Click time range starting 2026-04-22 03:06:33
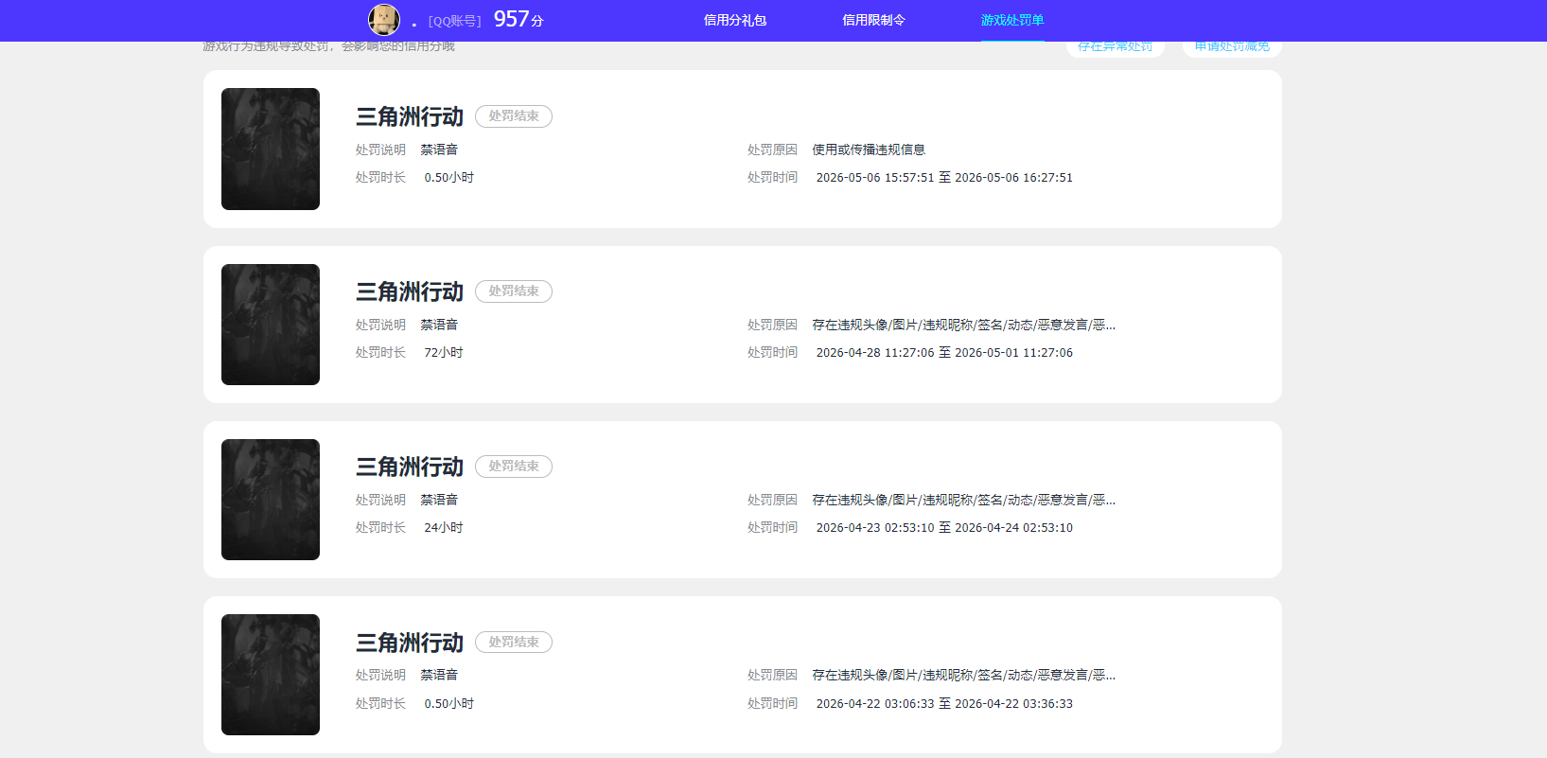The width and height of the screenshot is (1547, 758). pyautogui.click(x=944, y=704)
